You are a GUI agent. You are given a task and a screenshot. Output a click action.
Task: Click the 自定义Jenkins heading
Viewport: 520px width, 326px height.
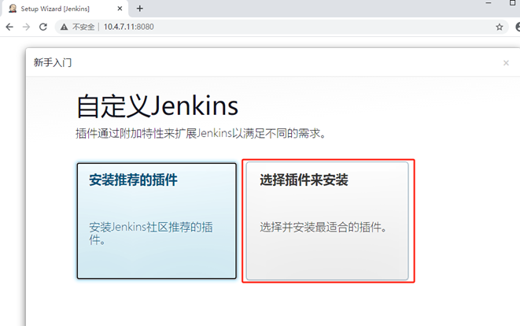coord(157,106)
